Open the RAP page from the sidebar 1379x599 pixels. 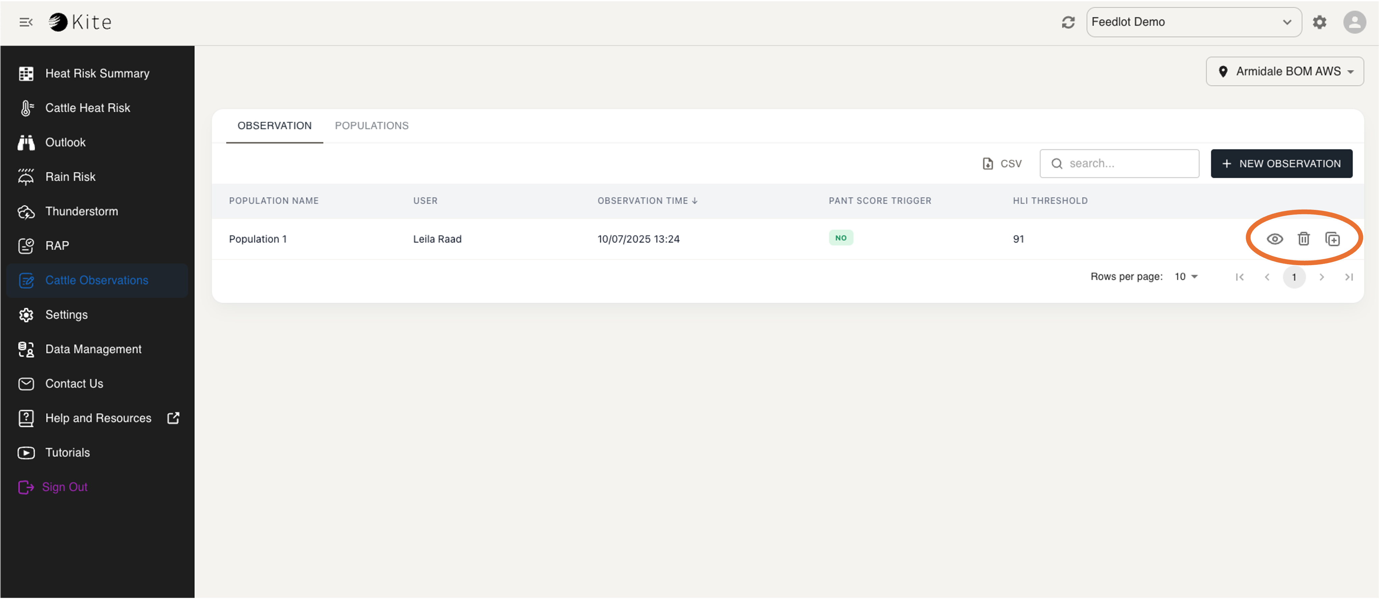tap(56, 246)
